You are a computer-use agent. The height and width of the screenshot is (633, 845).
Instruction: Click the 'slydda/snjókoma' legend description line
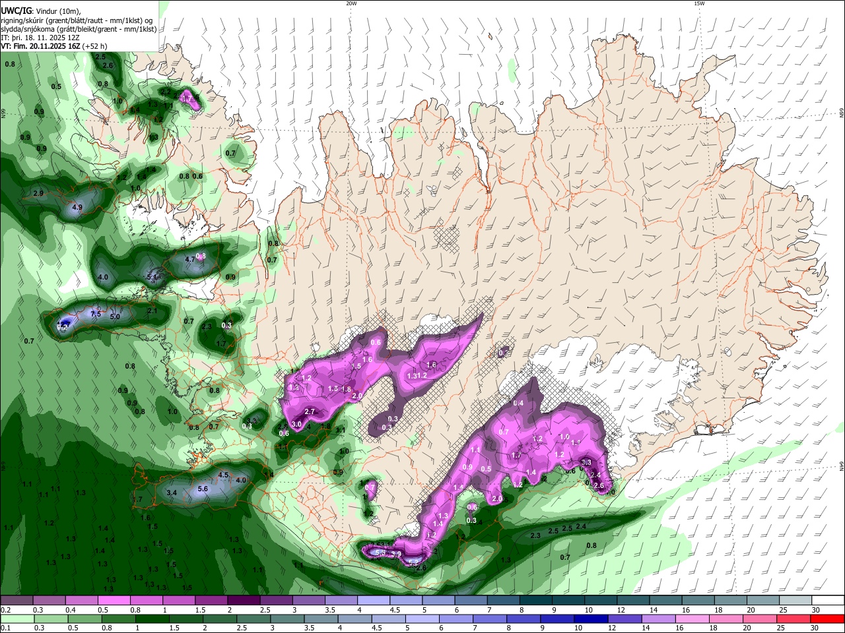(79, 29)
